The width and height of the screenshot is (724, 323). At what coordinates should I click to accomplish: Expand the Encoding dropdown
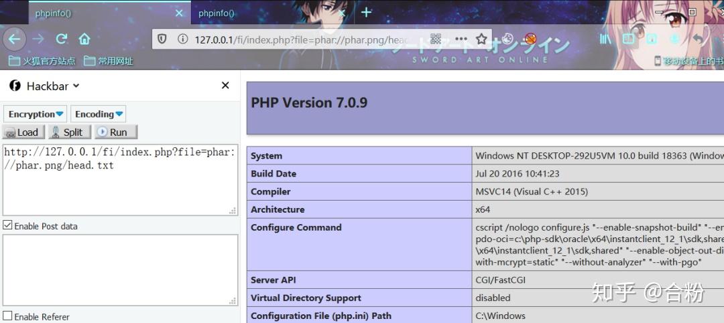99,114
